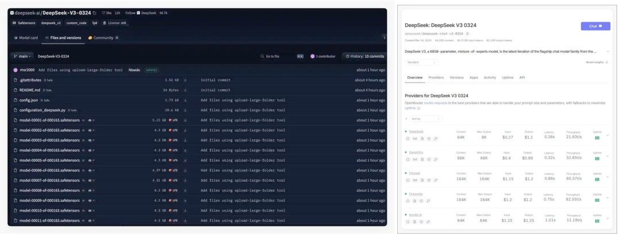Open History: 10 commits
This screenshot has width=620, height=235.
click(x=365, y=57)
